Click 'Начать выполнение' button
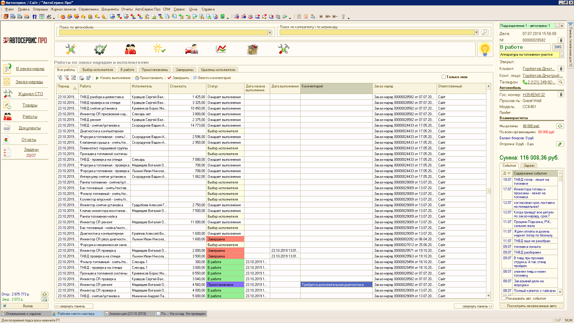Viewport: 574px width, 323px height. [113, 78]
